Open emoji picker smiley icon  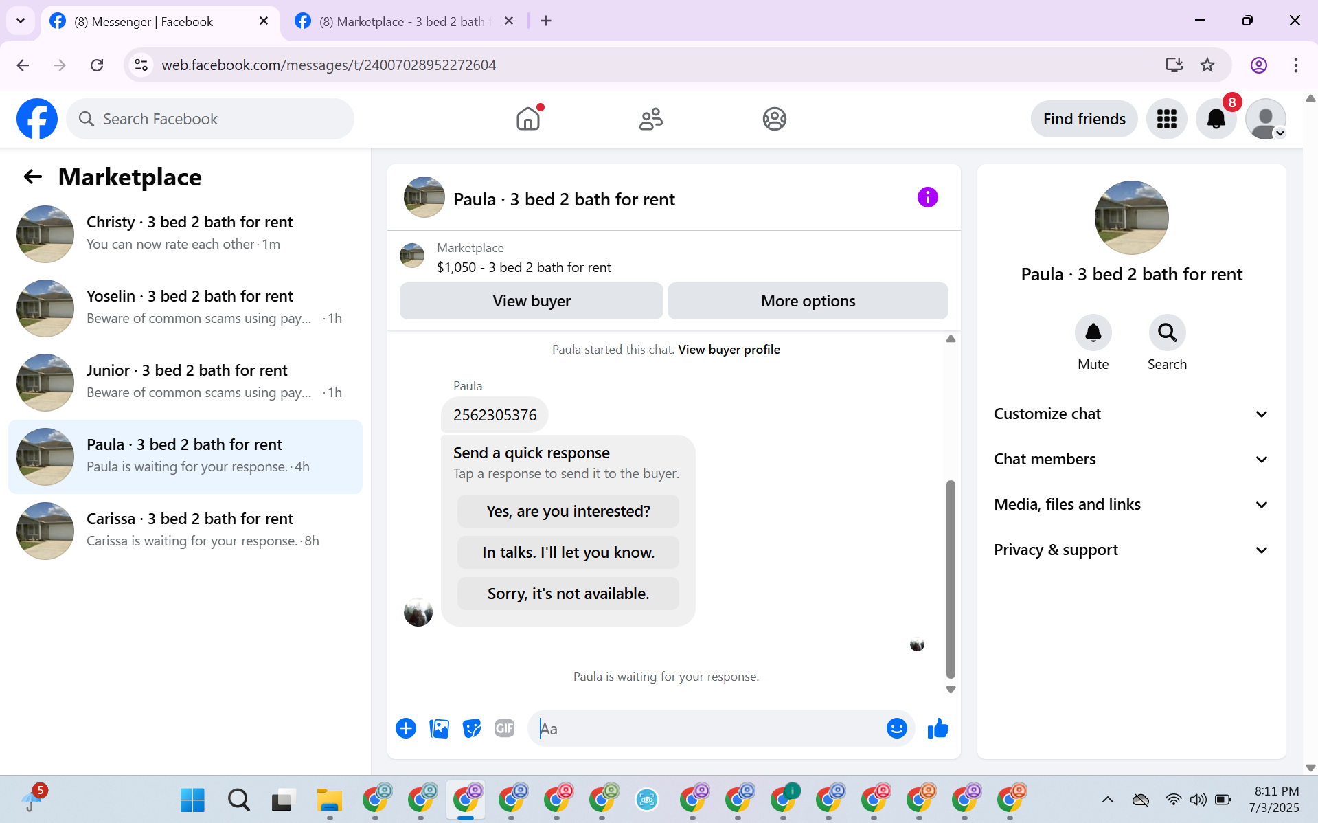tap(896, 728)
